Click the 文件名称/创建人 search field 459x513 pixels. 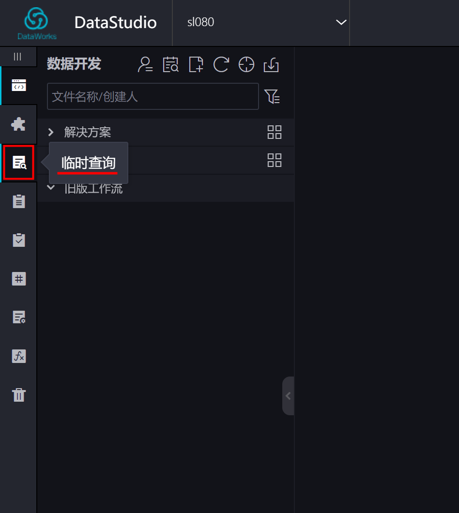point(153,96)
